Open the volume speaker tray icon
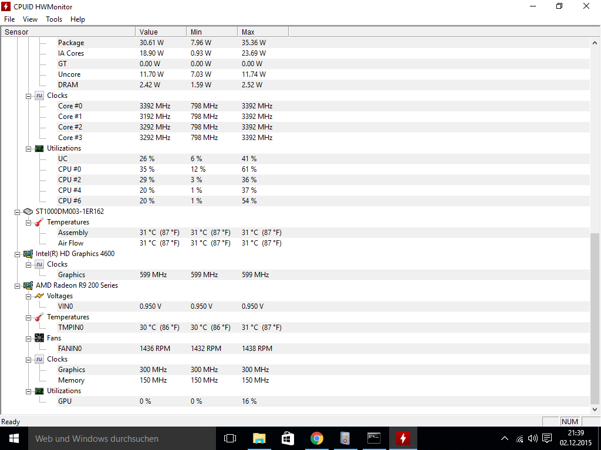 (533, 438)
